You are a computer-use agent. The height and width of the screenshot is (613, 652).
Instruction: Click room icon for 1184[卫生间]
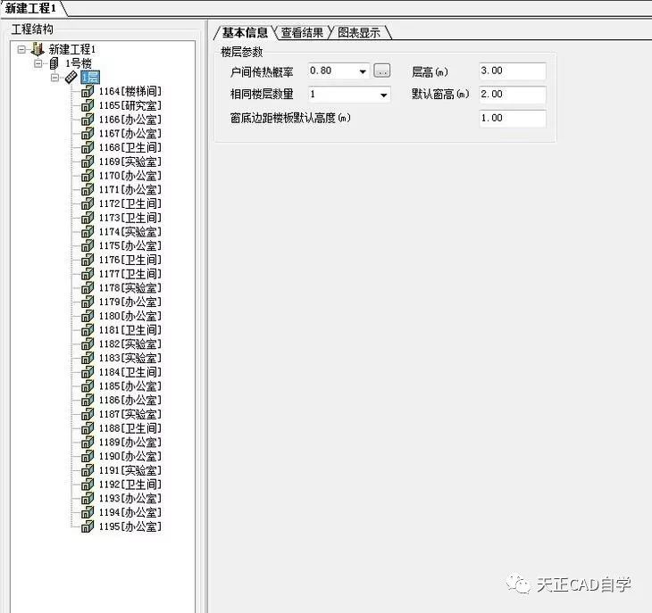tap(88, 372)
